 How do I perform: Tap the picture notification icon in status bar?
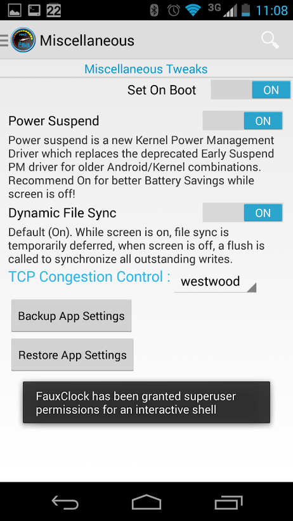[15, 10]
